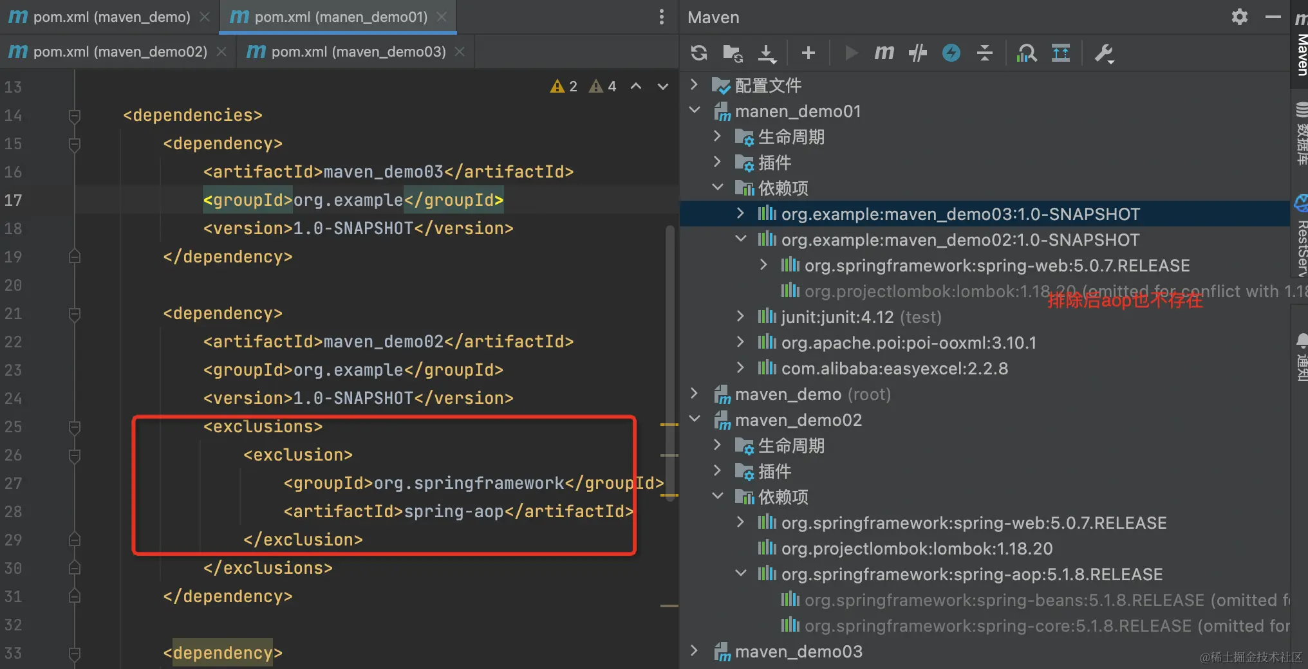Open the notifications side tool window

click(x=1302, y=357)
